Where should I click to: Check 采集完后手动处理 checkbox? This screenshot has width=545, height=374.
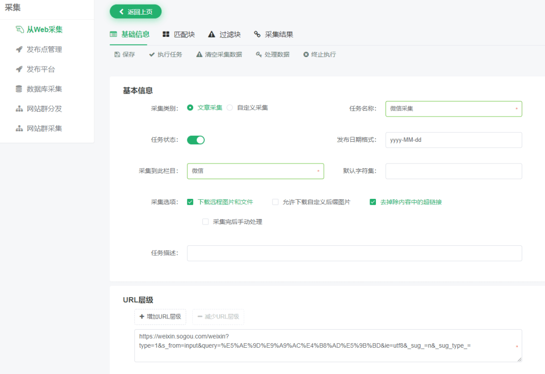pos(205,222)
